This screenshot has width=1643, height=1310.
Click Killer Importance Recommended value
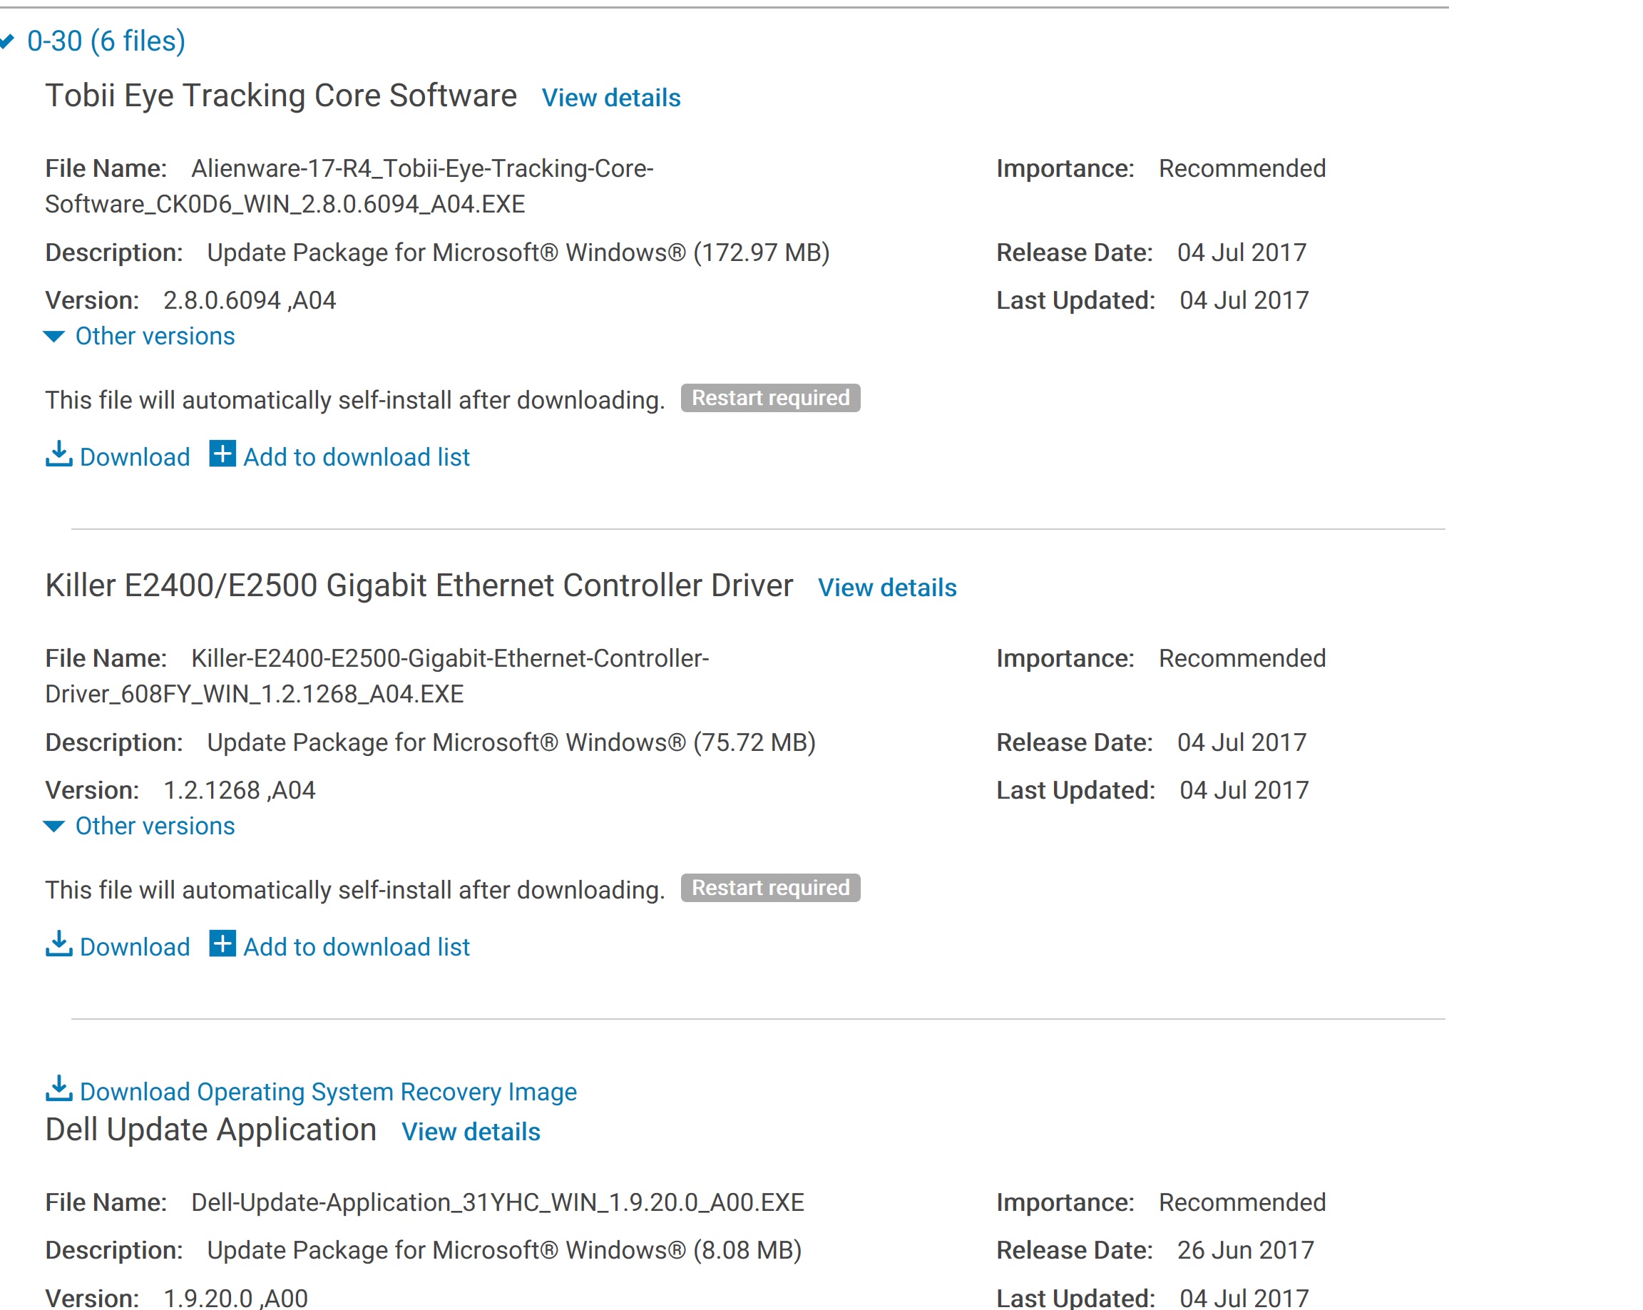(1242, 658)
